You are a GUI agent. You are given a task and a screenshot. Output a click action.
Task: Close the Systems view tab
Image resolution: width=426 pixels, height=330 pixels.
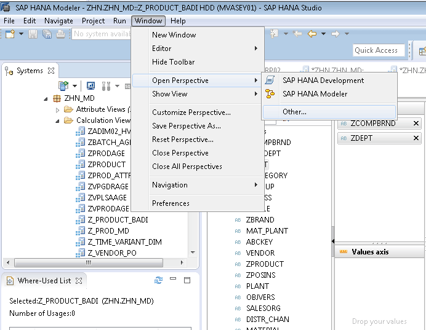(x=52, y=71)
